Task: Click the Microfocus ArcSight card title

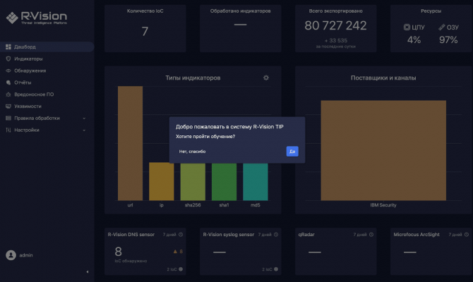Action: click(x=417, y=234)
